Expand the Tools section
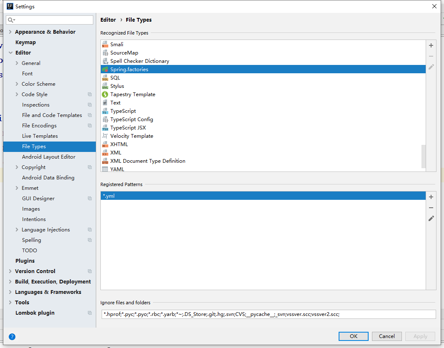The height and width of the screenshot is (348, 444). tap(10, 303)
